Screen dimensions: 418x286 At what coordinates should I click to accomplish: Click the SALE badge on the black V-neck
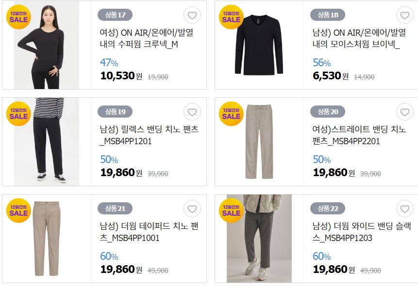coord(231,17)
